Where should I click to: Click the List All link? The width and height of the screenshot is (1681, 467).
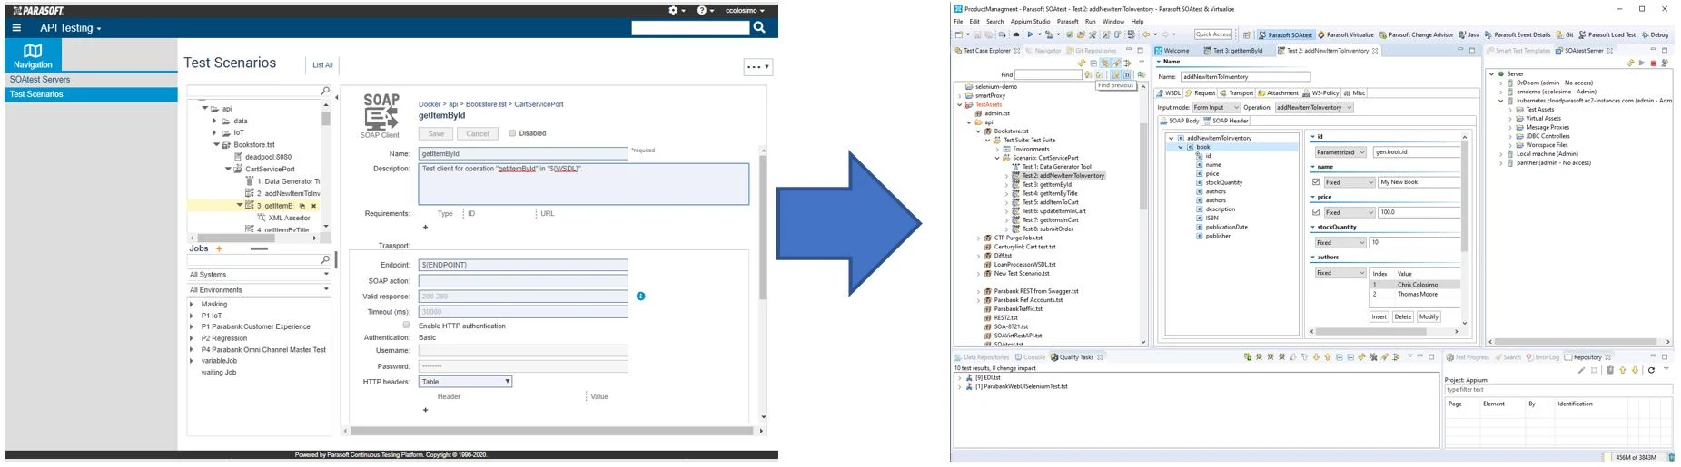tap(322, 65)
